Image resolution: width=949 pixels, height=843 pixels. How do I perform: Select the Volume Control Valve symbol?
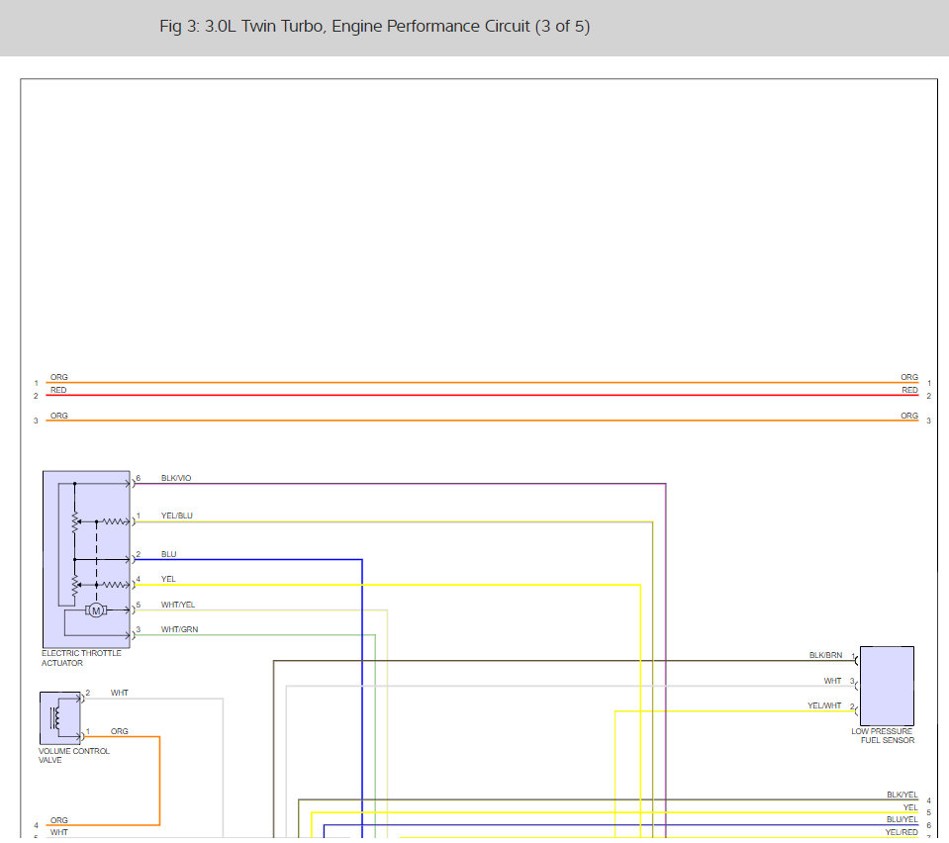60,717
